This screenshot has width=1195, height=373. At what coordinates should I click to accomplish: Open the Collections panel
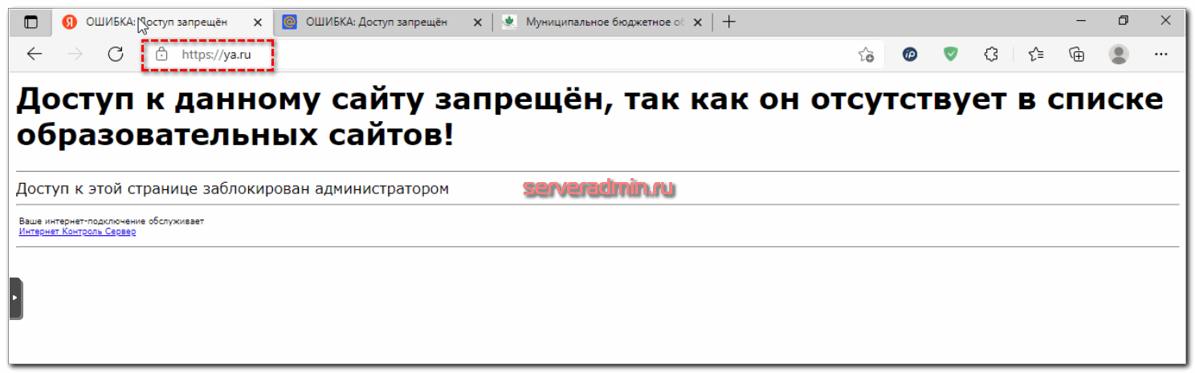[x=1077, y=55]
